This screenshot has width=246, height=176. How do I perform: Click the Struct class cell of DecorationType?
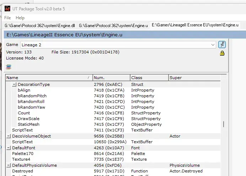pos(137,84)
